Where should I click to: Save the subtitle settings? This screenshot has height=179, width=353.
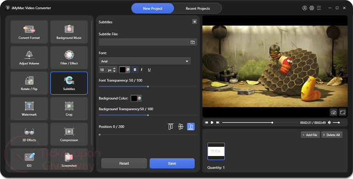click(x=172, y=163)
